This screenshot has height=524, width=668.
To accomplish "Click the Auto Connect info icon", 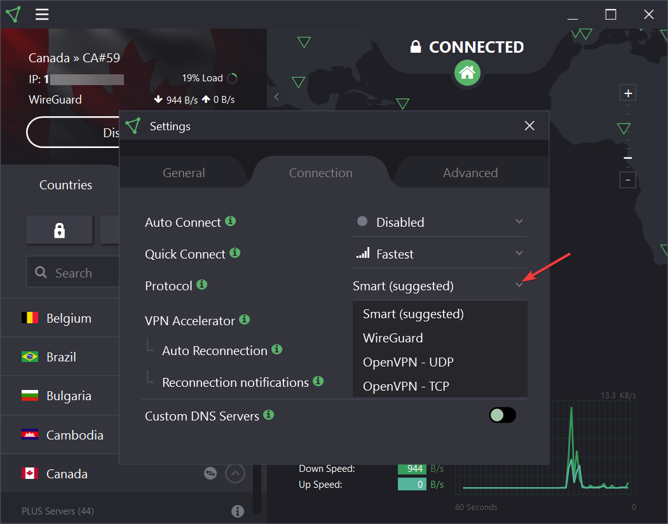I will 231,221.
